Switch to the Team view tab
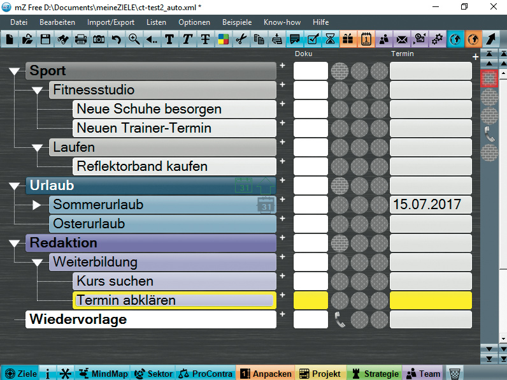This screenshot has width=507, height=380. 424,374
